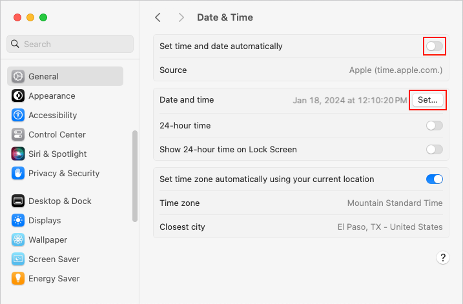Disable automatic time zone using location
Image resolution: width=463 pixels, height=304 pixels.
coord(434,179)
